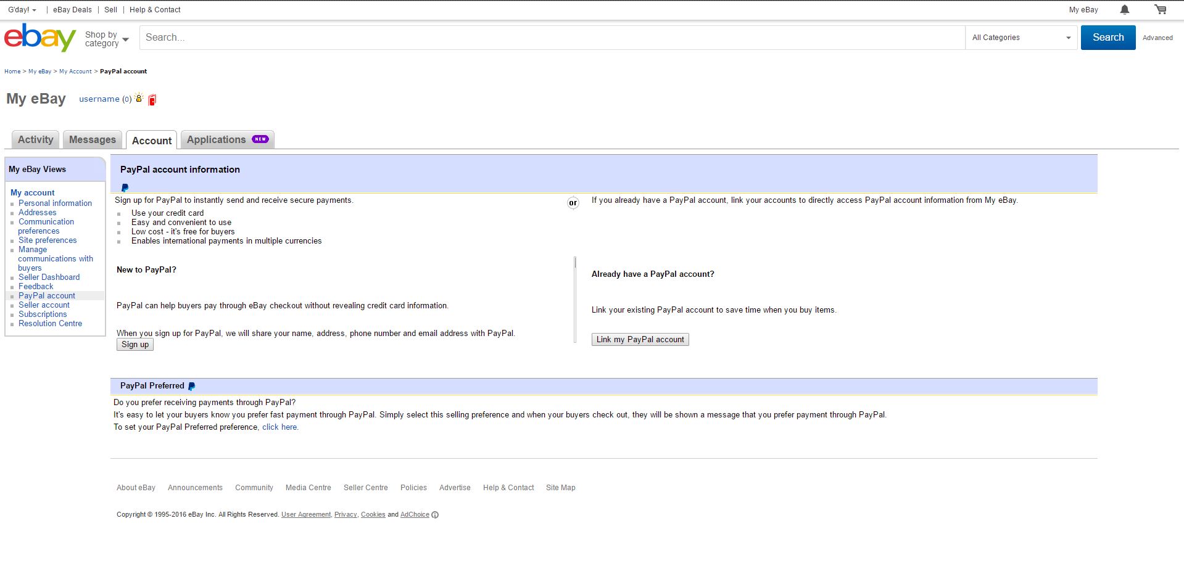Open the All Categories dropdown
This screenshot has width=1184, height=587.
pos(1021,38)
